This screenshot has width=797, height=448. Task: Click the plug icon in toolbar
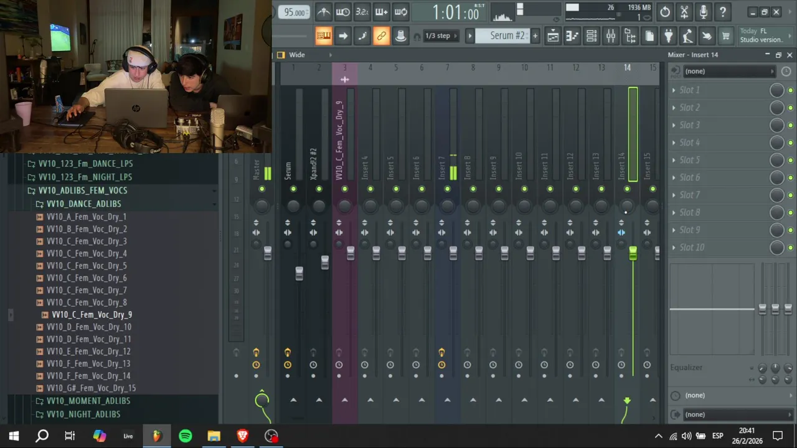point(668,36)
